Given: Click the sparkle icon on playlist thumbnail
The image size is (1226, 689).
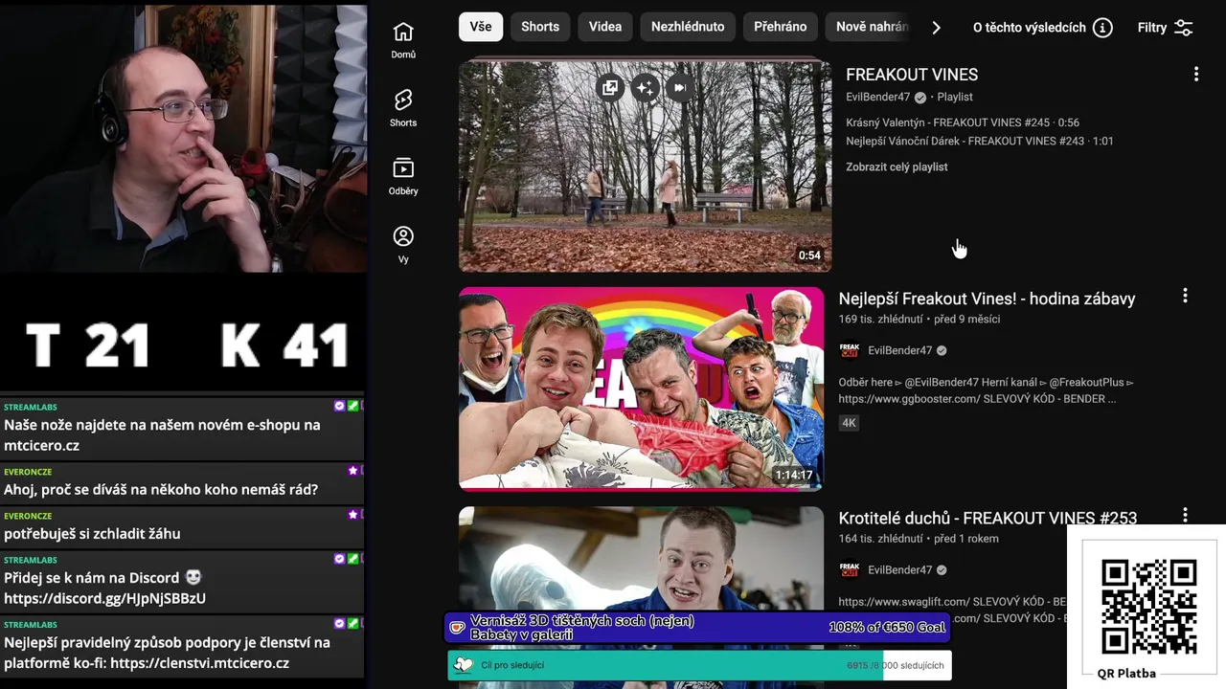Looking at the screenshot, I should 645,88.
